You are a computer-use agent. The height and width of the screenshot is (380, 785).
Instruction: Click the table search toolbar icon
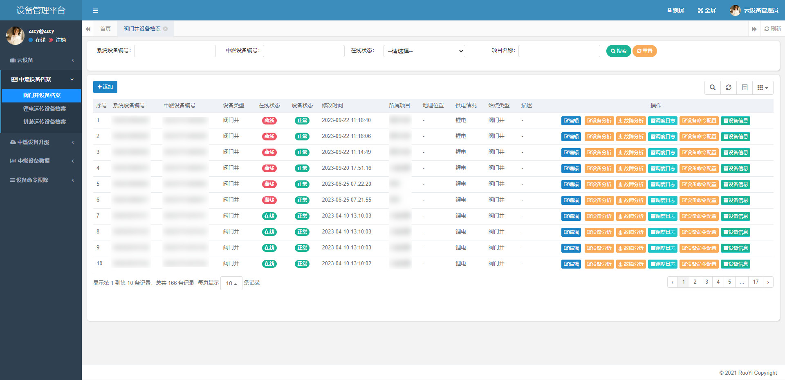[713, 88]
